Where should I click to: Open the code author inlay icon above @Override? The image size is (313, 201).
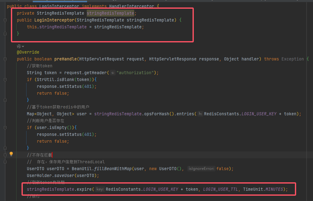pyautogui.click(x=19, y=46)
